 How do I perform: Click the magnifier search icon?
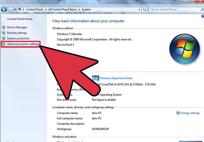pos(202,9)
